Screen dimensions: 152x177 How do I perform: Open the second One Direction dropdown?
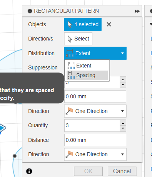[x=95, y=154]
